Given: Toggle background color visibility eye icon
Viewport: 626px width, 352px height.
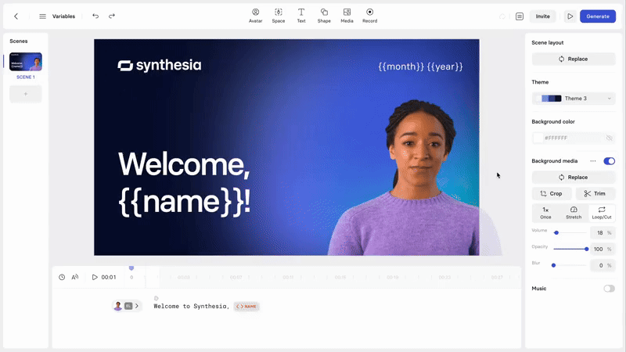Looking at the screenshot, I should (x=610, y=138).
